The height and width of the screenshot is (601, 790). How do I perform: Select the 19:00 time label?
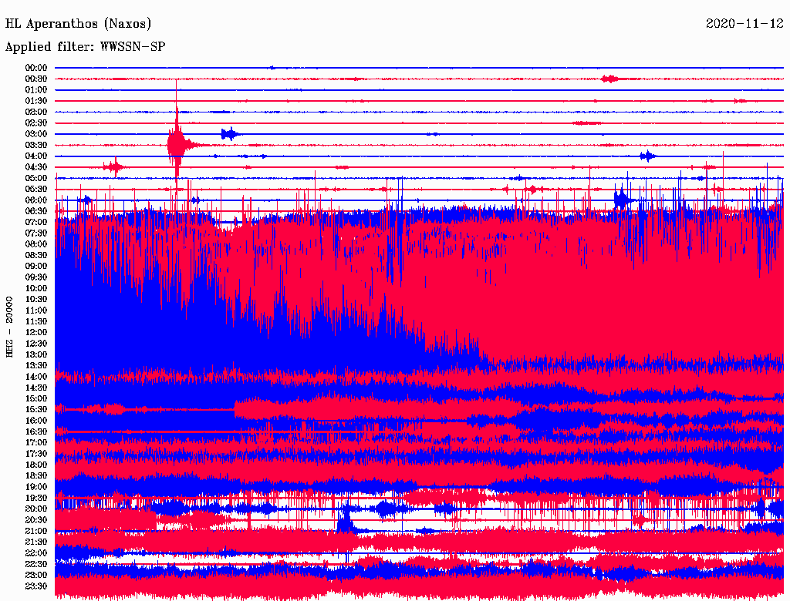pos(36,487)
